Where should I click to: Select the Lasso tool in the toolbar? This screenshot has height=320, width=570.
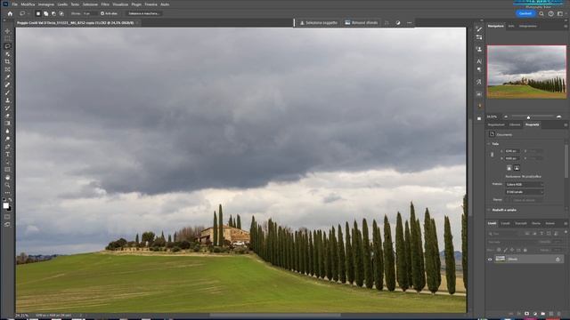click(7, 46)
